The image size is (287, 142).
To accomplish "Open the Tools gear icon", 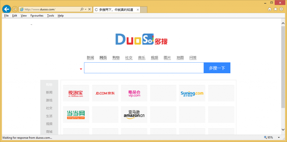I will pos(281,9).
